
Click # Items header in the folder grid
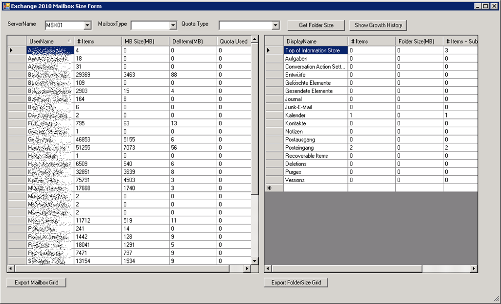(372, 41)
